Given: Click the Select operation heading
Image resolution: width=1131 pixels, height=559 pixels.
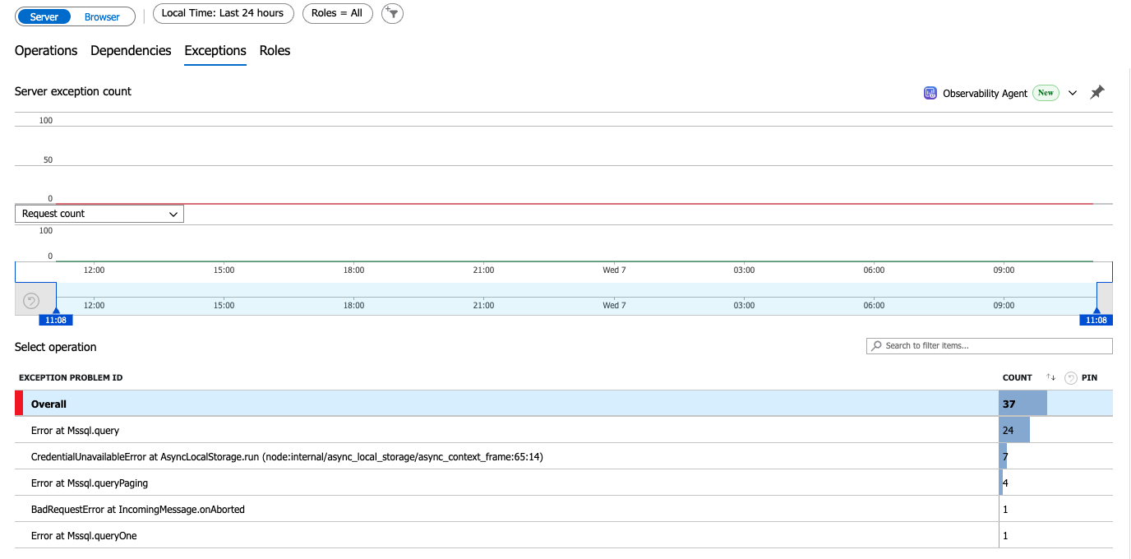Looking at the screenshot, I should tap(56, 347).
